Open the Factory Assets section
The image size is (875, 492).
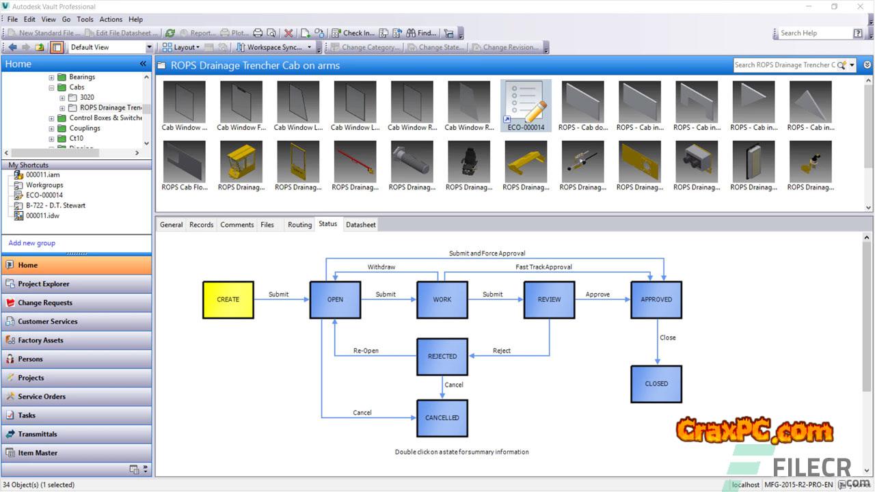point(40,340)
